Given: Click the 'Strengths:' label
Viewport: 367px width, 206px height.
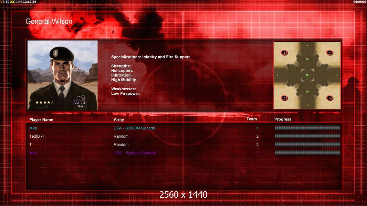Looking at the screenshot, I should coord(121,66).
